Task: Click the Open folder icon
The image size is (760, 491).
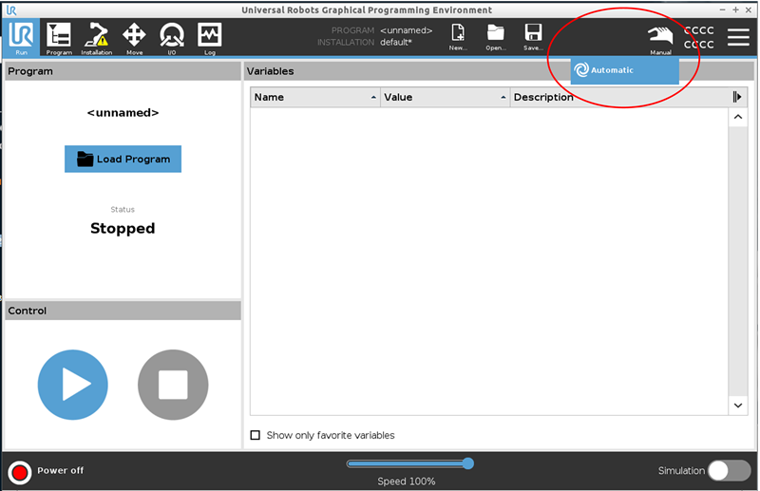Action: point(495,37)
